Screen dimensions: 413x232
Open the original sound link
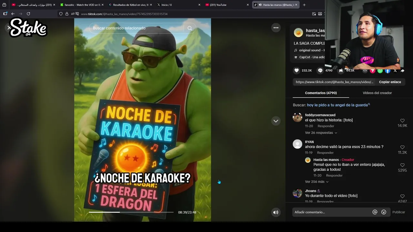(309, 50)
